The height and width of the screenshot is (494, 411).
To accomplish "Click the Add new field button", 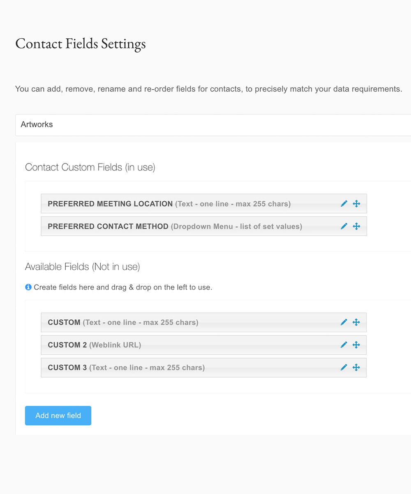I will (58, 415).
